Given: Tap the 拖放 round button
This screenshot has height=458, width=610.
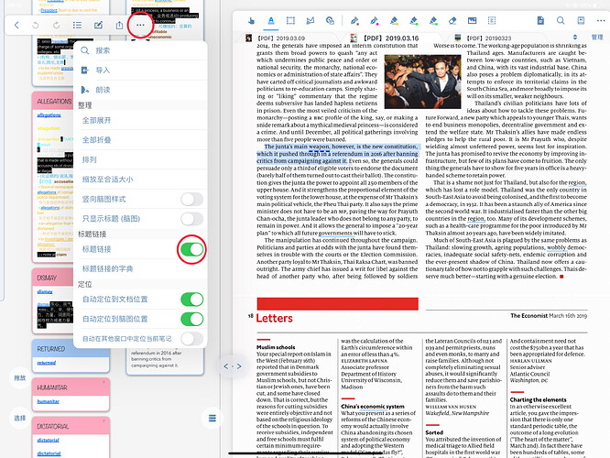Looking at the screenshot, I should coord(20,377).
